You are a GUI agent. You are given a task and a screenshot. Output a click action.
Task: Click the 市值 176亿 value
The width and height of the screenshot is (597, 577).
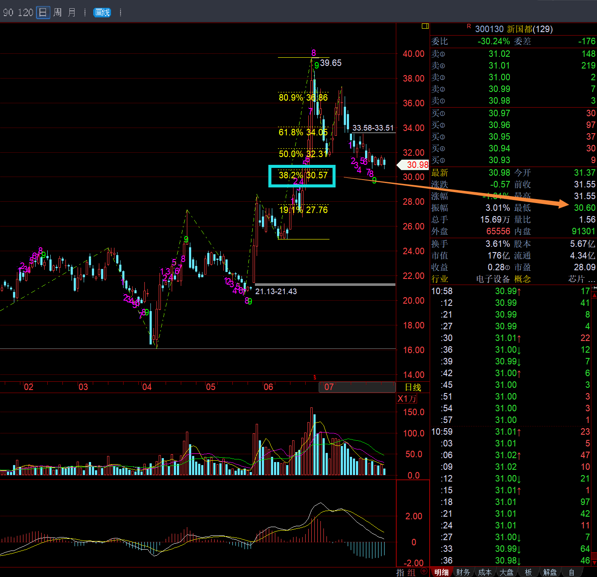coord(498,256)
